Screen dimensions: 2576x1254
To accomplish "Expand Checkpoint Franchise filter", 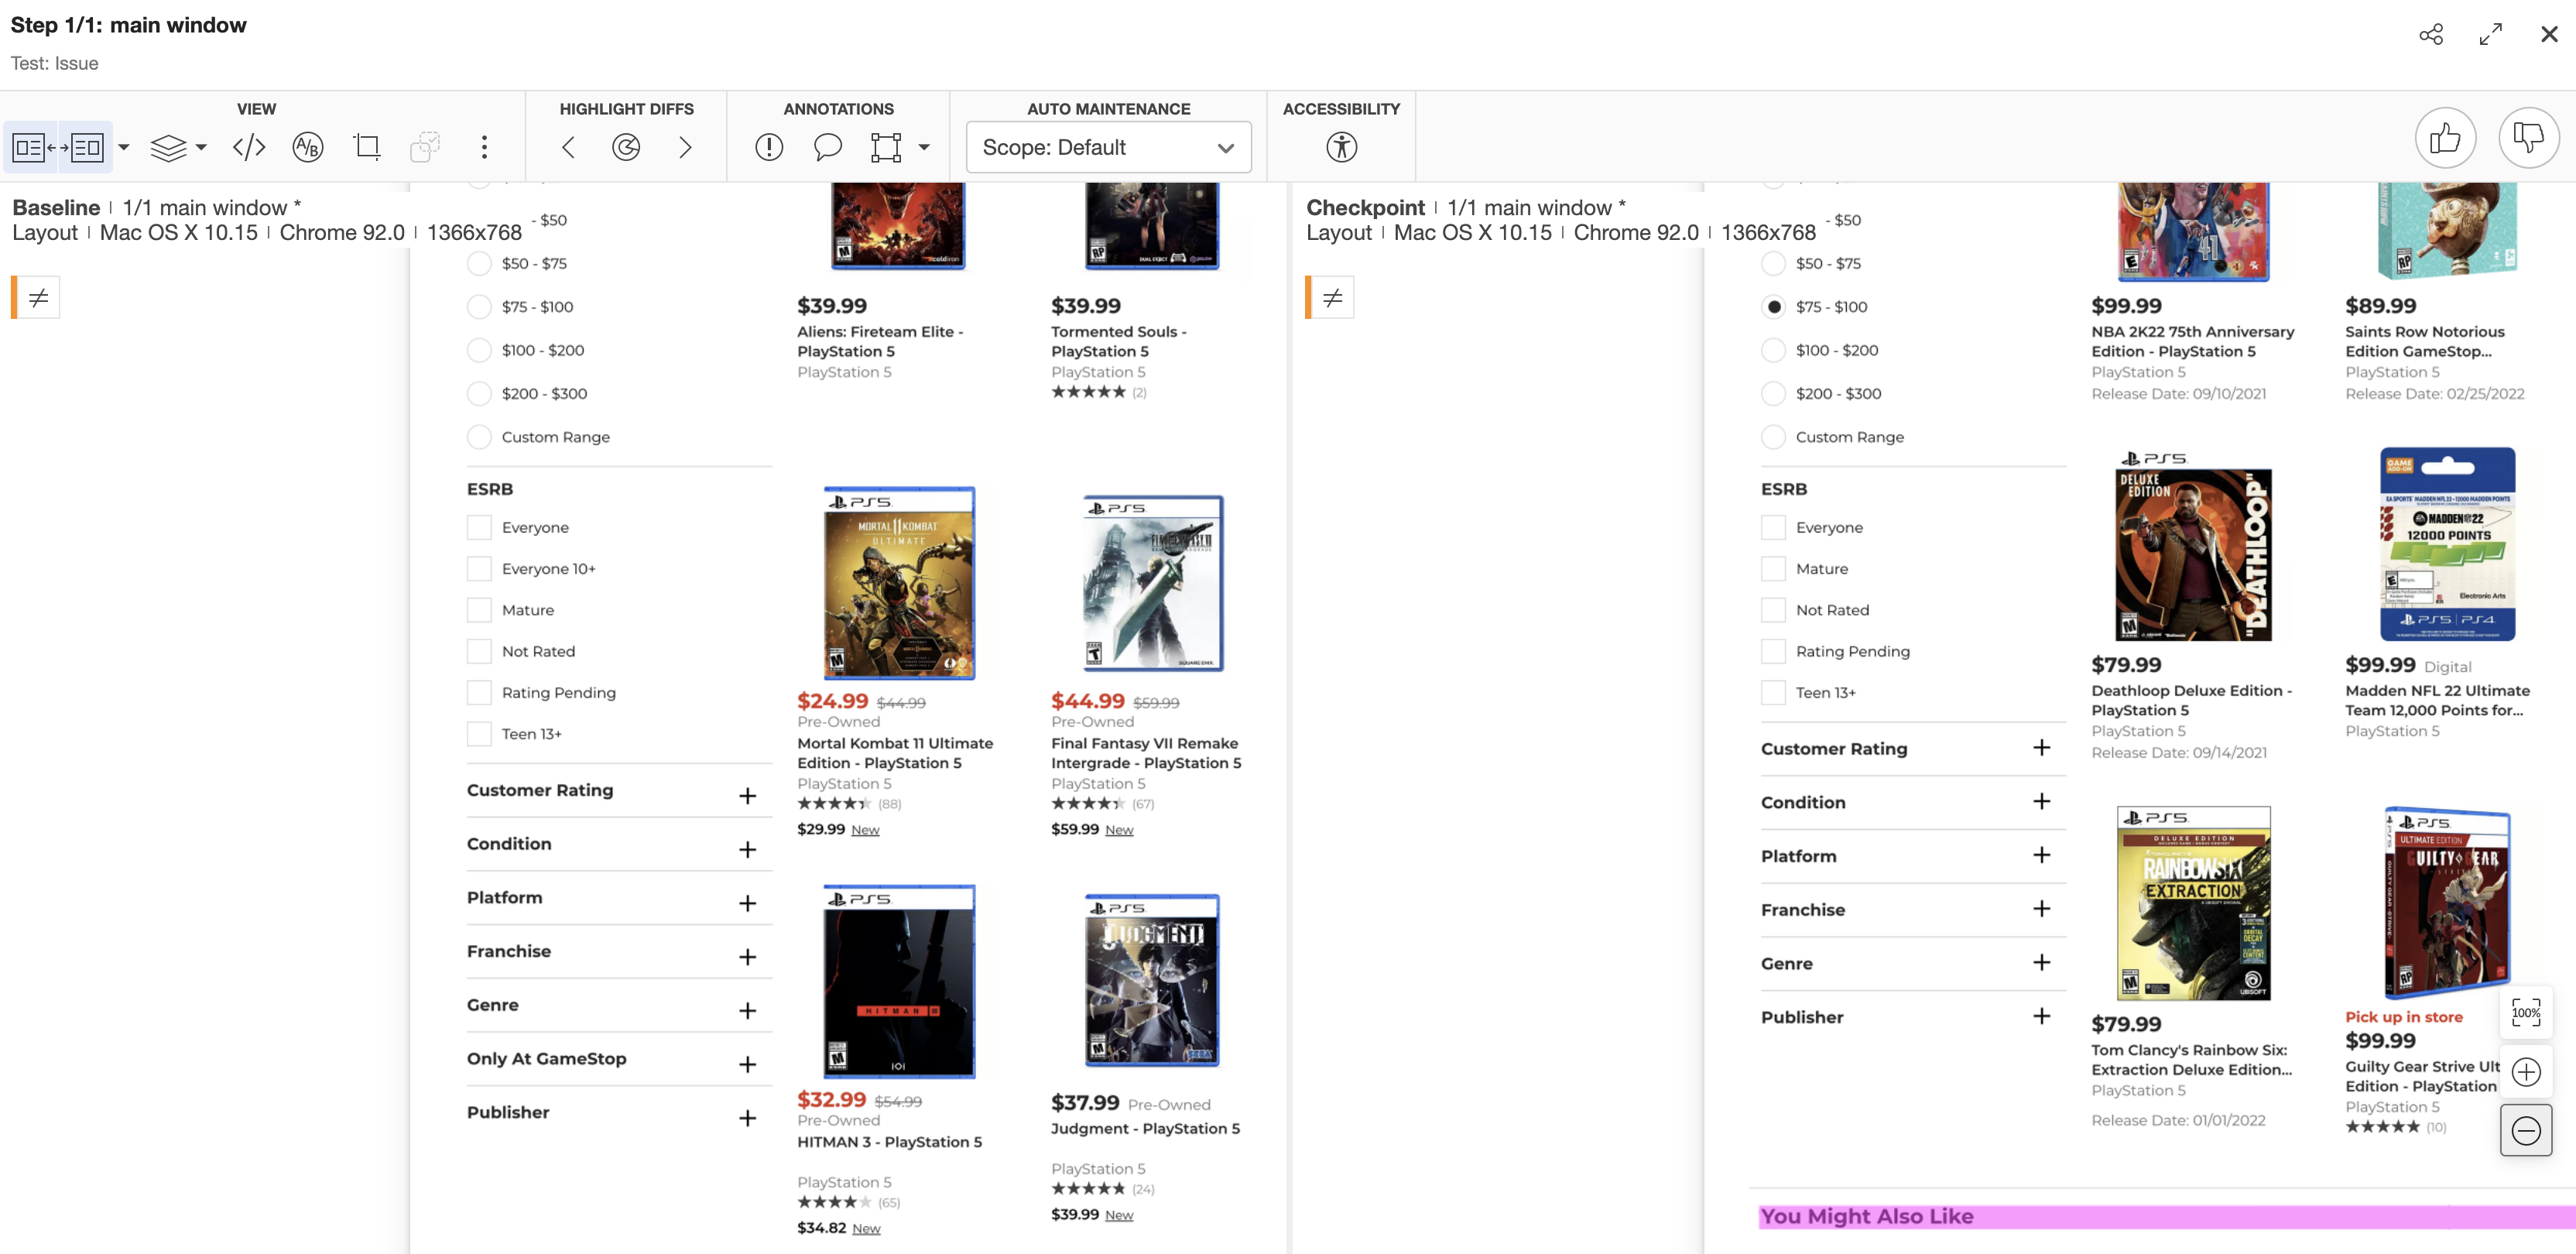I will click(2041, 909).
